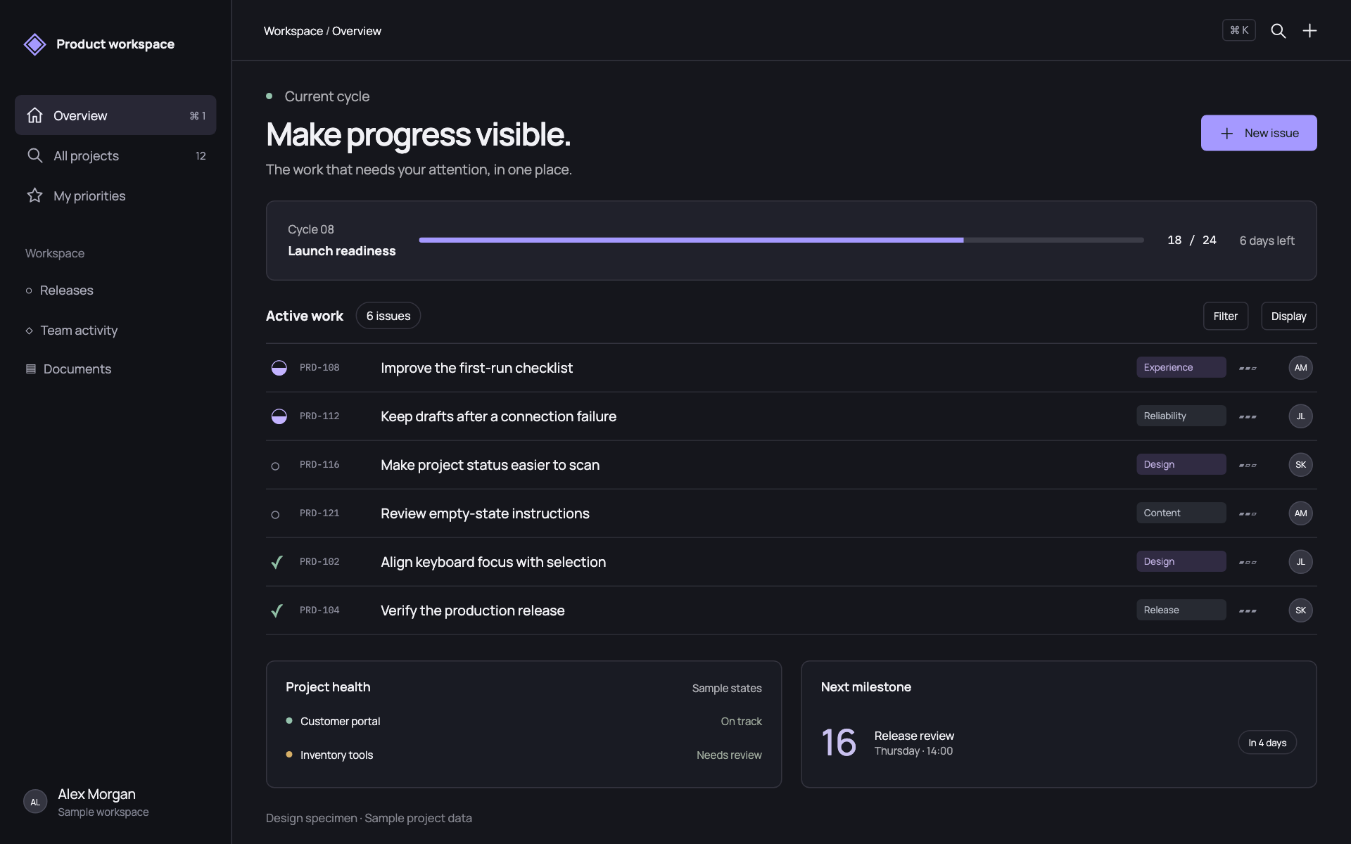1351x844 pixels.
Task: Click the 6 issues count pill
Action: (x=388, y=316)
